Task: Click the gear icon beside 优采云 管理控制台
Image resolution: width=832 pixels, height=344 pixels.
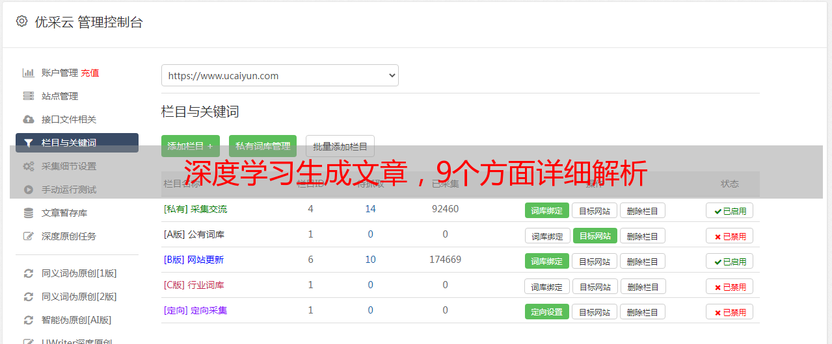Action: click(x=21, y=21)
